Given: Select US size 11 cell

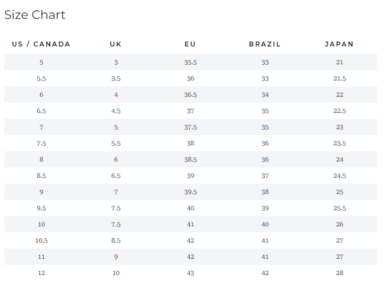Looking at the screenshot, I should [41, 257].
